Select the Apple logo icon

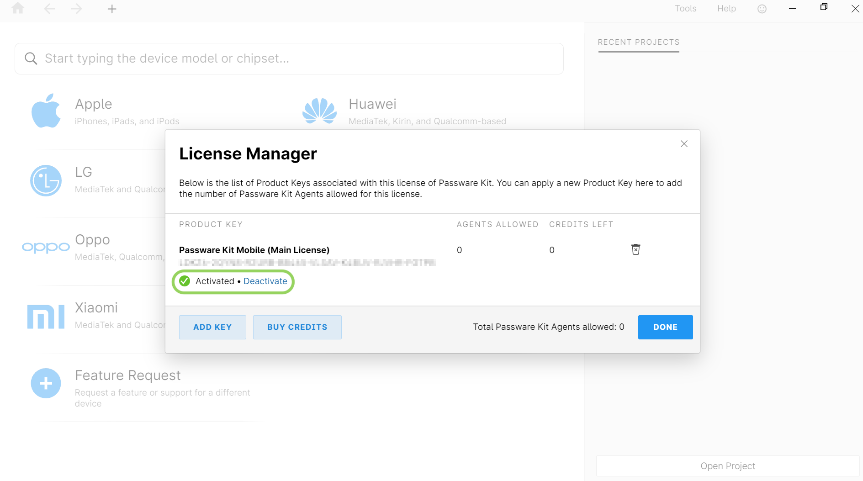tap(46, 111)
